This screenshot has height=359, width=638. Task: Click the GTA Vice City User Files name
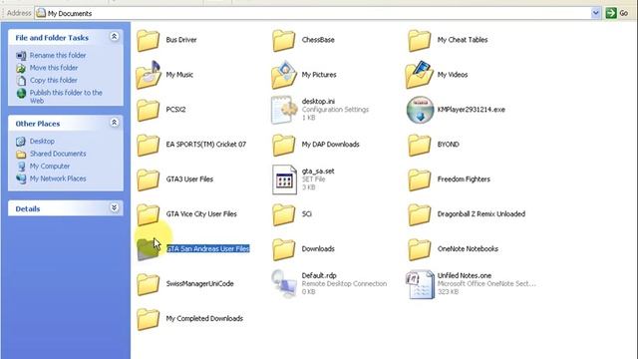201,213
